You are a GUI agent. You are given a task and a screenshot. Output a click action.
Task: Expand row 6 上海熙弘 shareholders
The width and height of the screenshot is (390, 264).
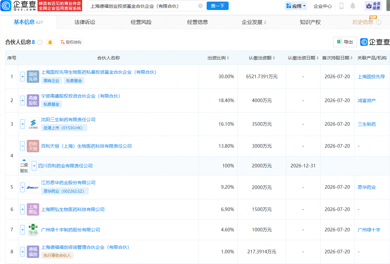pyautogui.click(x=23, y=209)
